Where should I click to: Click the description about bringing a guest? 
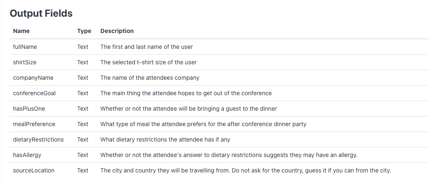click(x=189, y=109)
